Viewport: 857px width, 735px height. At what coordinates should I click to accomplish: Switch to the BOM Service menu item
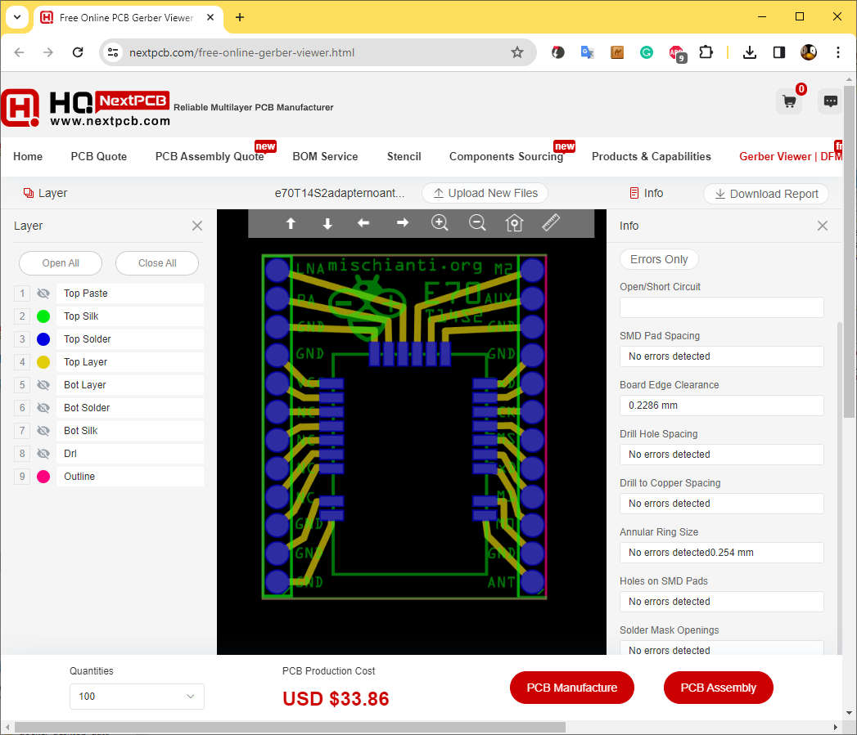click(324, 156)
